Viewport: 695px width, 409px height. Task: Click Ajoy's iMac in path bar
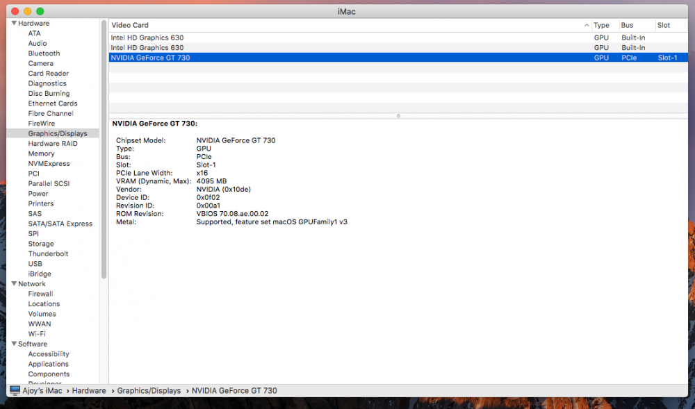[x=42, y=391]
